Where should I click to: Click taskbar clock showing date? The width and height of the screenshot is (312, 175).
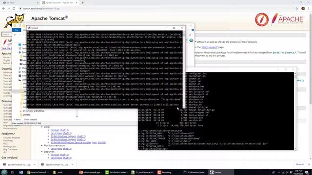(298, 172)
